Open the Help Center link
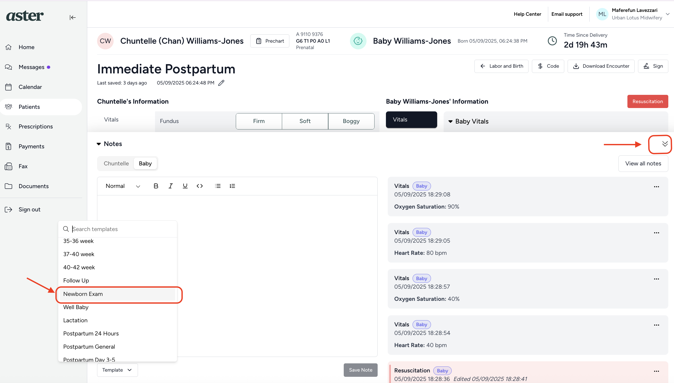This screenshot has height=383, width=674. coord(527,14)
